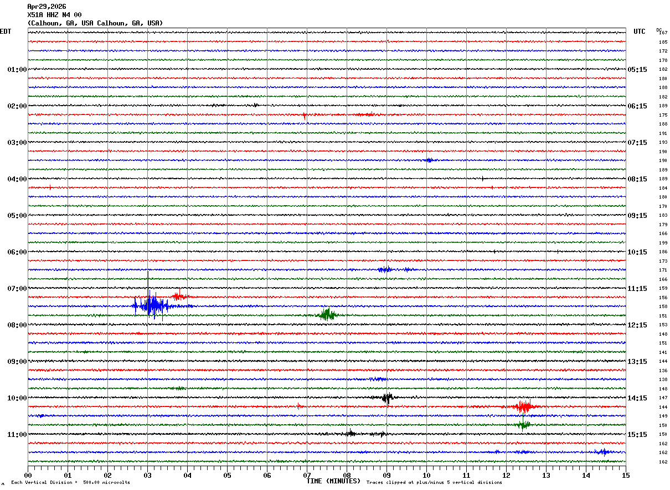The width and height of the screenshot is (670, 490).
Task: Click the DC offset value "136"
Action: (663, 371)
